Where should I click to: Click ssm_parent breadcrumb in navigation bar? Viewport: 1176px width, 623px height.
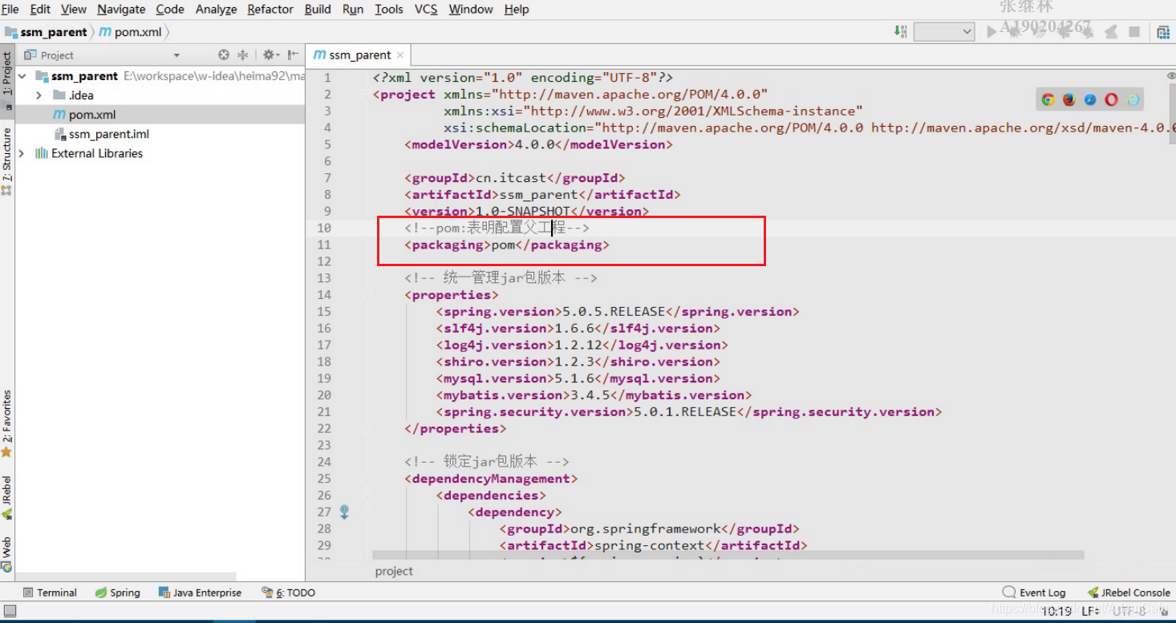(x=47, y=32)
